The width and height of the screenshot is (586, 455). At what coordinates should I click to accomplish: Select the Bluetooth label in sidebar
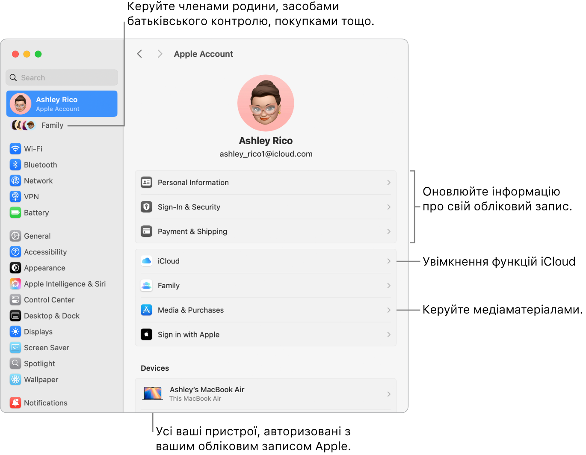(41, 165)
